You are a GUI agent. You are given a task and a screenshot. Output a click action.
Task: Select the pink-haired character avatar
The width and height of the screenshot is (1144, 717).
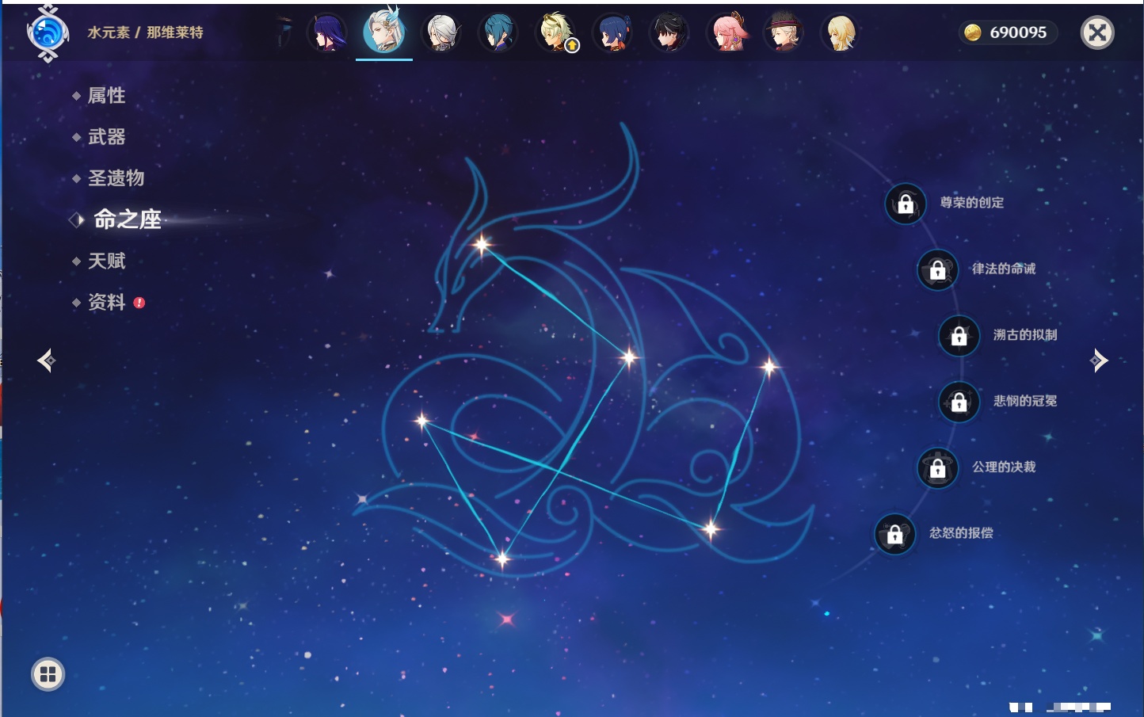726,33
